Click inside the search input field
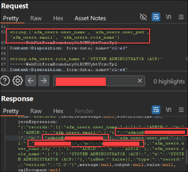The image size is (188, 172). [99, 81]
